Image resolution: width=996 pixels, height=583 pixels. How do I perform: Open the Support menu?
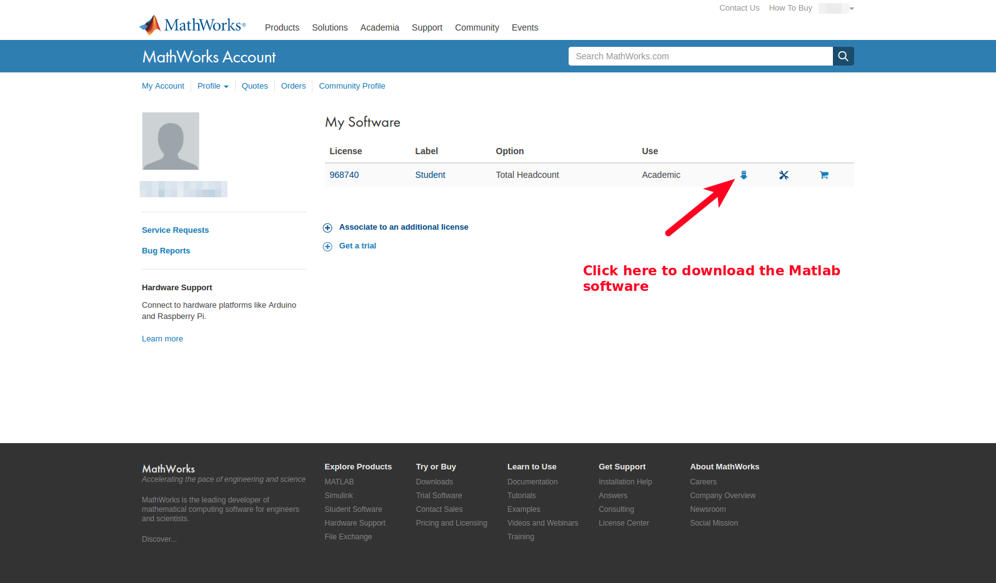427,27
